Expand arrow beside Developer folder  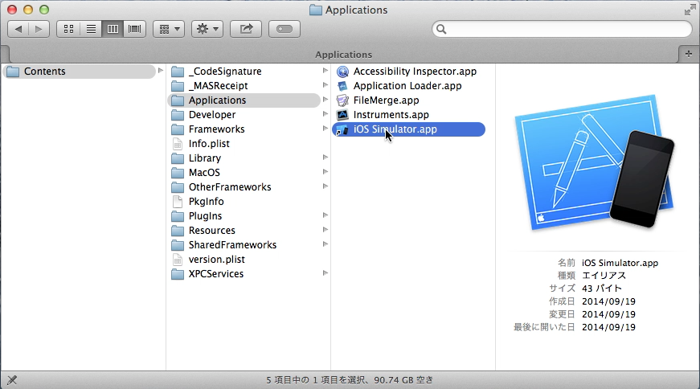tap(325, 114)
